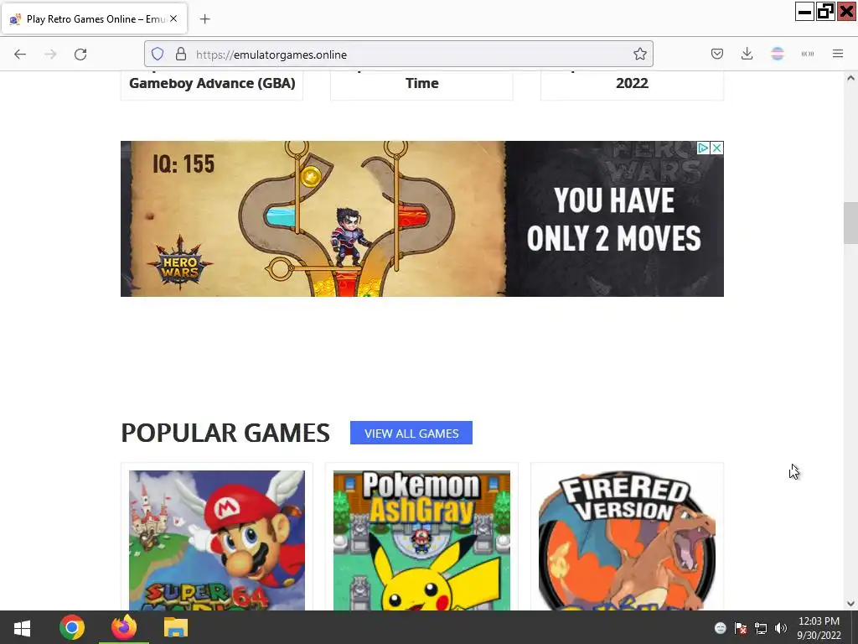This screenshot has height=644, width=858.
Task: Open the Gameboy Advance (GBA) card link
Action: [212, 85]
